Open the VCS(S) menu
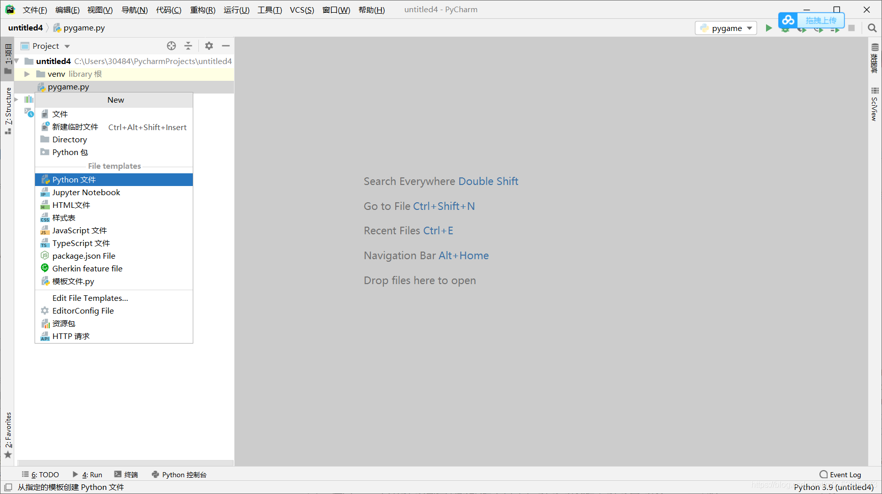This screenshot has height=494, width=882. click(x=302, y=10)
